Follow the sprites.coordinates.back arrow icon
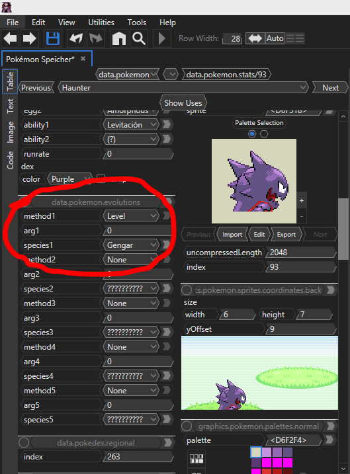 coord(331,290)
